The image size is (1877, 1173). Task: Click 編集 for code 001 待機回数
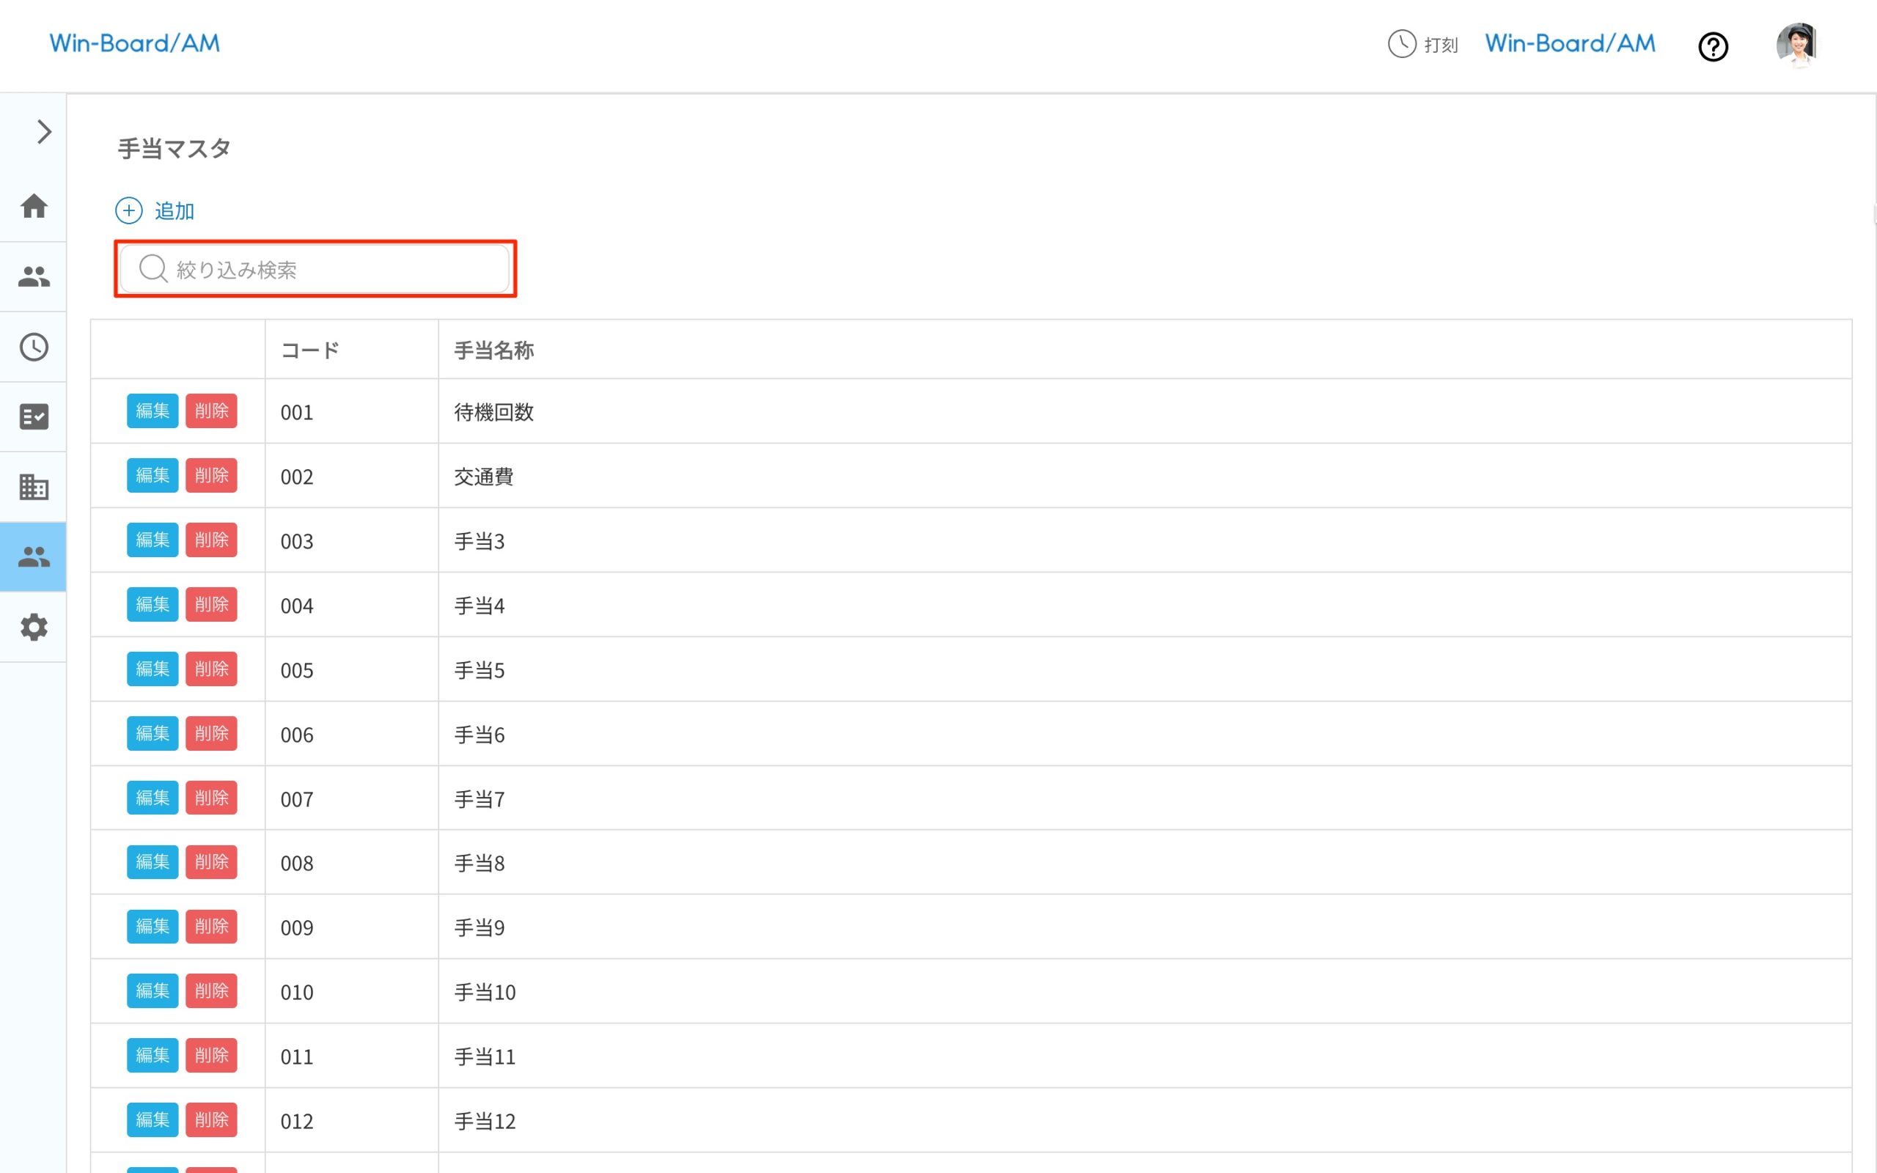point(152,411)
